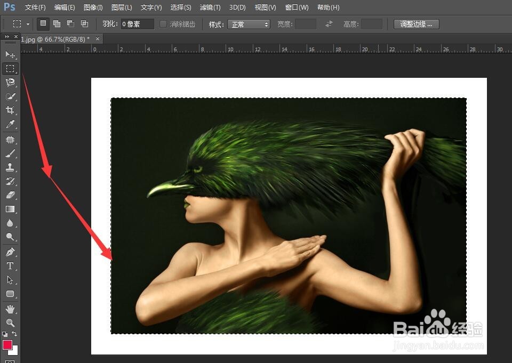Screen dimensions: 512x363
Task: Open the 窗口(W) menu
Action: coord(297,7)
